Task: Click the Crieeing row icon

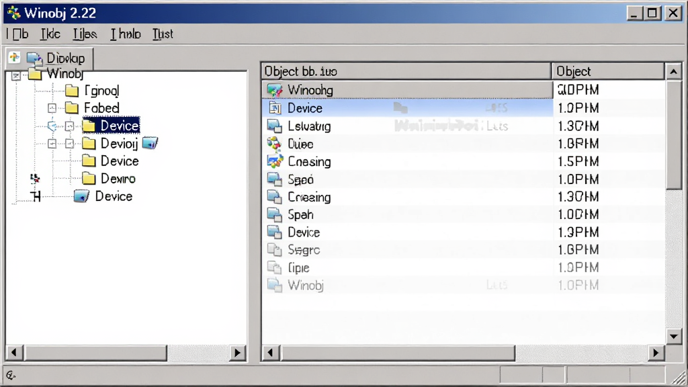Action: pos(275,197)
